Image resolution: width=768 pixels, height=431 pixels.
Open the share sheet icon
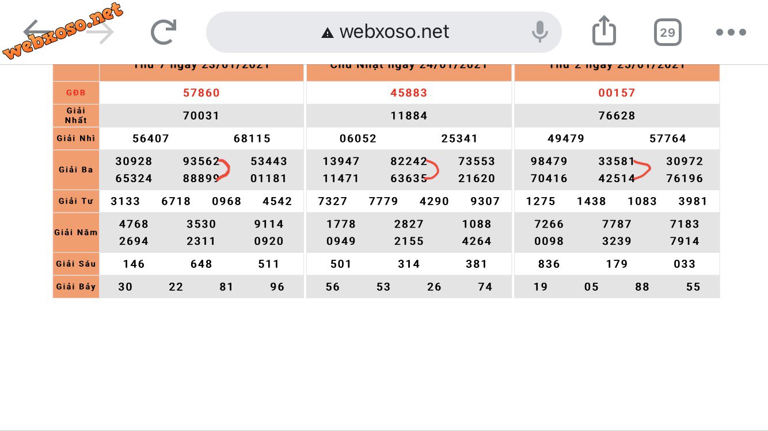point(604,32)
